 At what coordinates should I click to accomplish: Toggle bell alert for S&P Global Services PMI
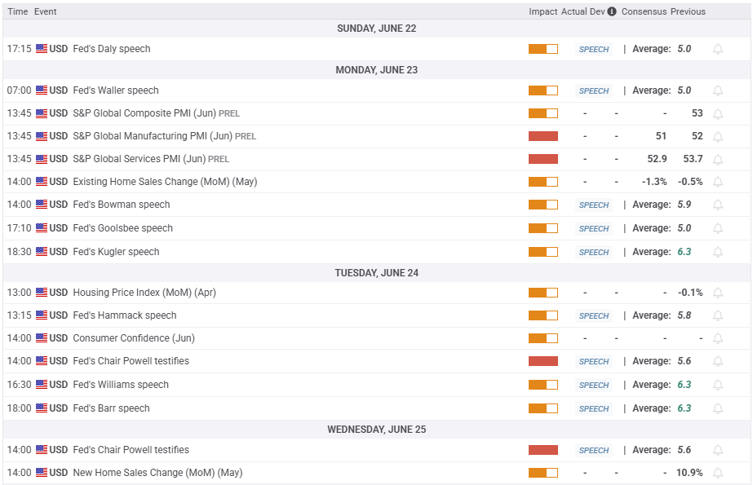(717, 159)
